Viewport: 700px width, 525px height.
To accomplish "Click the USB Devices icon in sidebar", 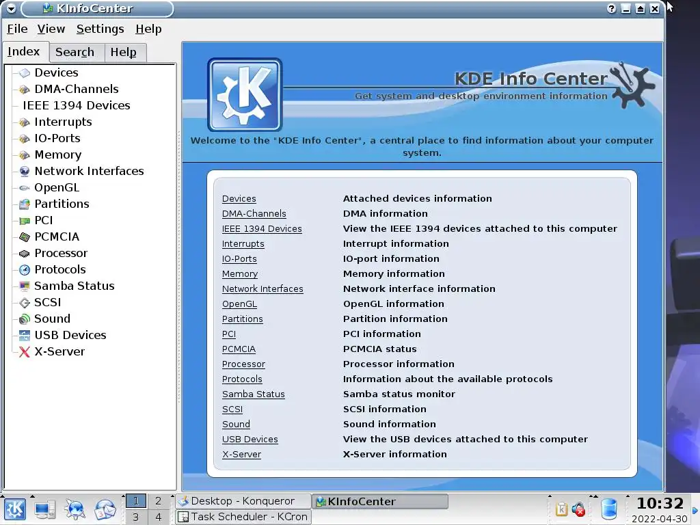I will 25,335.
